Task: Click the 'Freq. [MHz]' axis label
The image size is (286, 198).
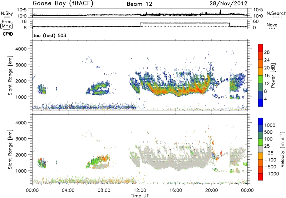Action: tap(7, 24)
